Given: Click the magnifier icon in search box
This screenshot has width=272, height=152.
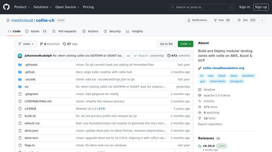Looking at the screenshot, I should point(173,7).
